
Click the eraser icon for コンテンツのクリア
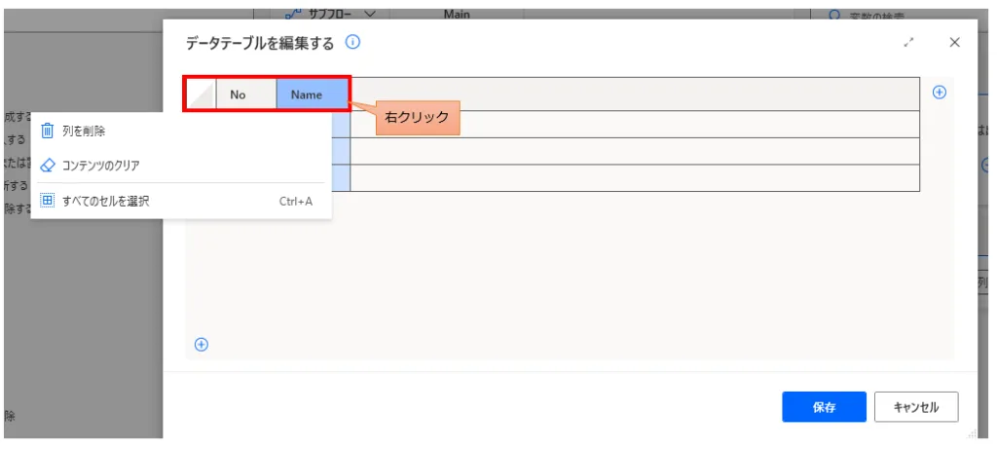47,166
